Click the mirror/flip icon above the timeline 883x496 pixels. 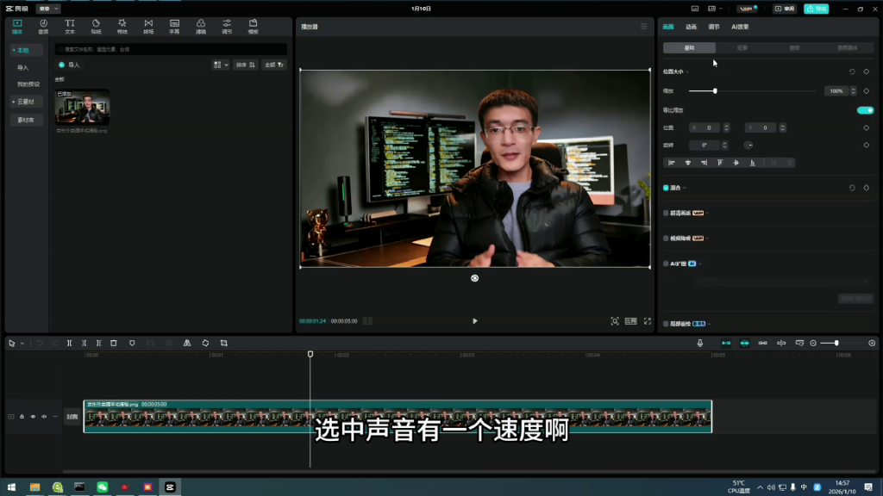pyautogui.click(x=186, y=343)
